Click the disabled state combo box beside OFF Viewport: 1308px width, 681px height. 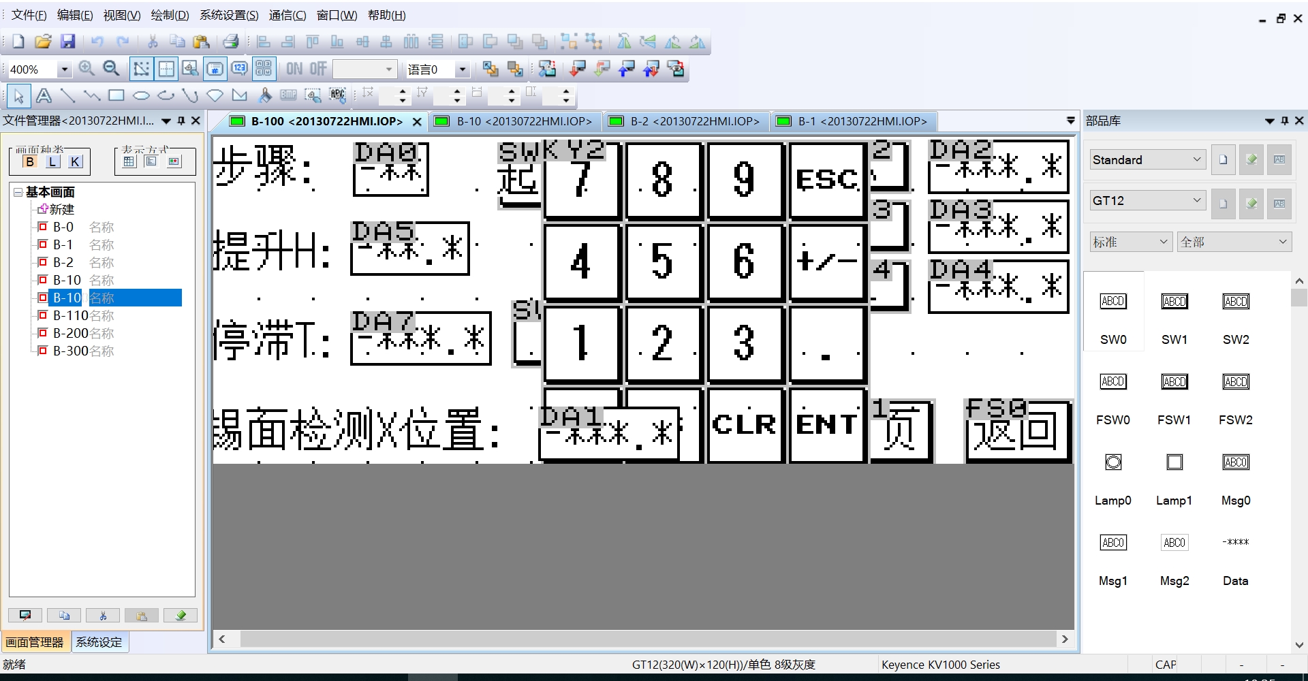coord(365,69)
